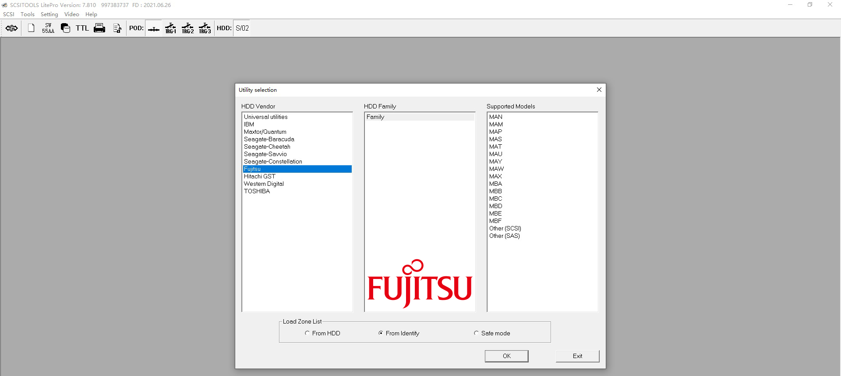Screen dimensions: 841x376
Task: Select MBE in Supported Models
Action: coord(542,213)
